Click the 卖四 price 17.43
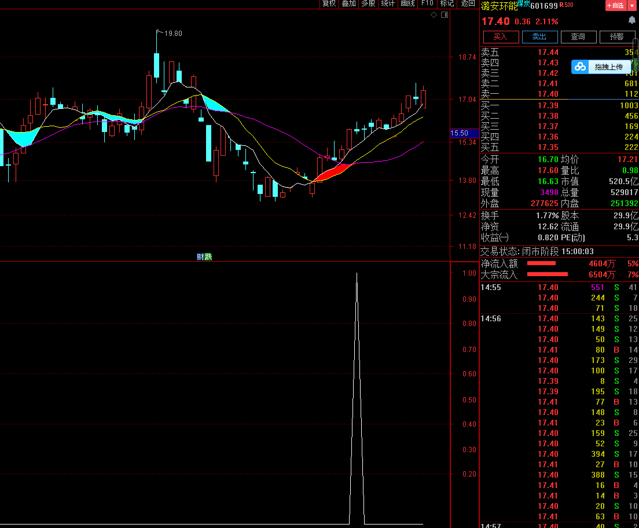This screenshot has height=528, width=639. pyautogui.click(x=548, y=63)
